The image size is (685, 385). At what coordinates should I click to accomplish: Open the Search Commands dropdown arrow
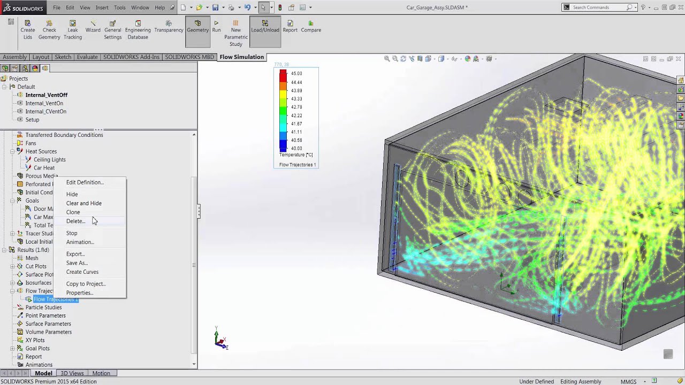[635, 7]
